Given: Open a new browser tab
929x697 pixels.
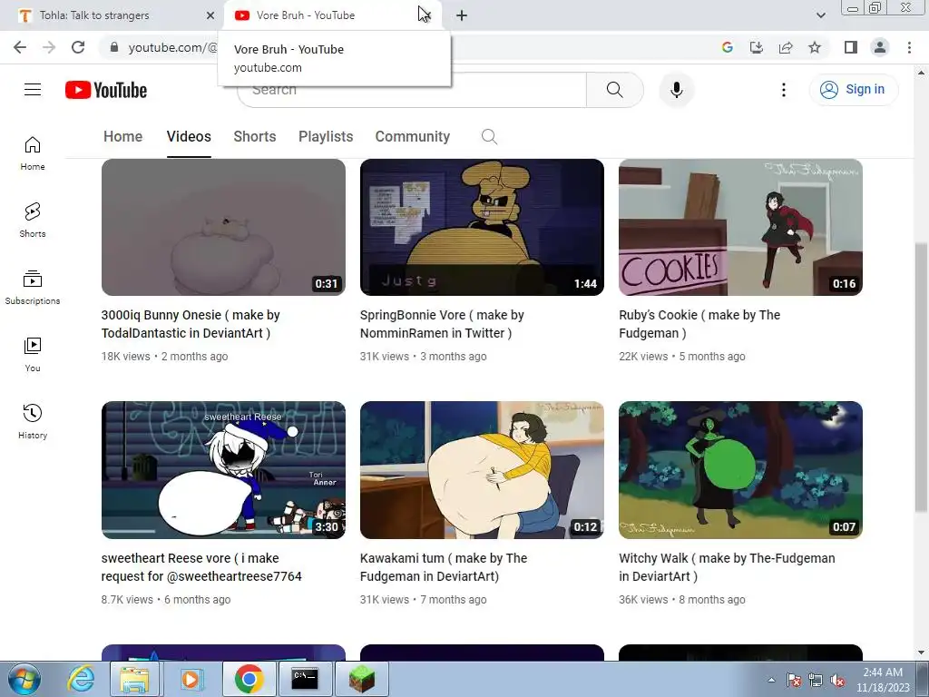Looking at the screenshot, I should click(462, 15).
